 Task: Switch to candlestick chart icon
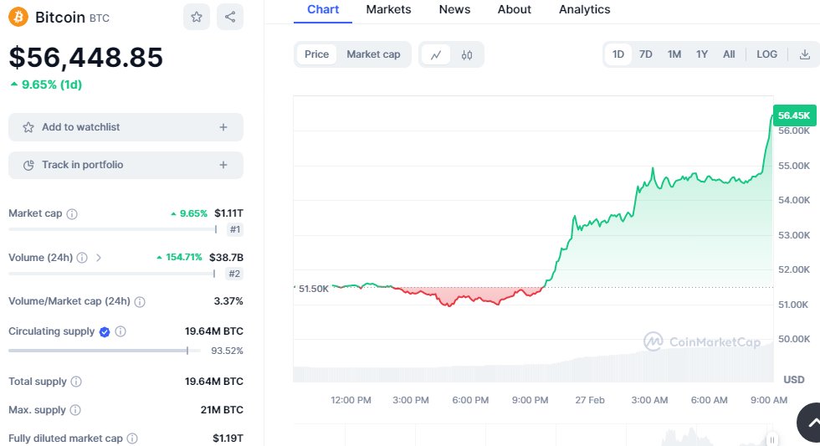click(x=467, y=54)
